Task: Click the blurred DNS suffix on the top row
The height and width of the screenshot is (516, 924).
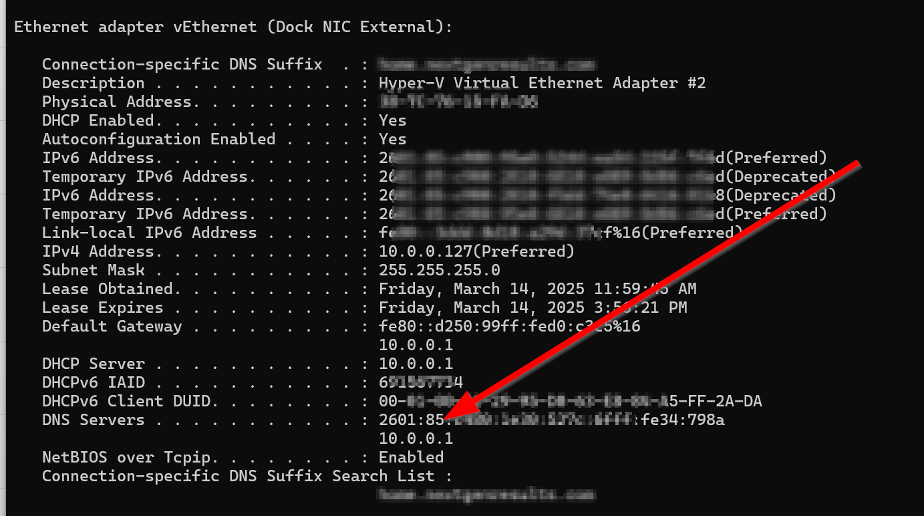Action: [486, 65]
